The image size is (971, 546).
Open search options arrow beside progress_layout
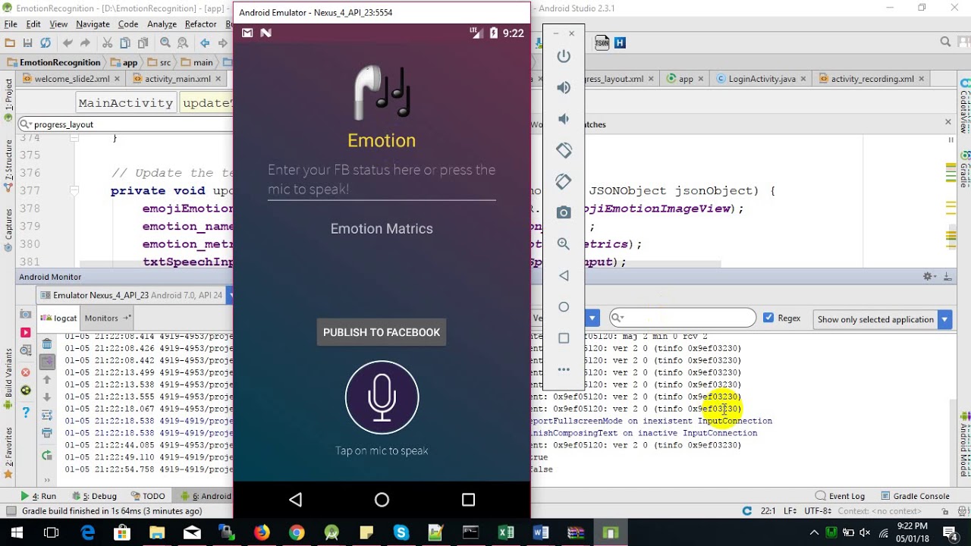tap(25, 124)
